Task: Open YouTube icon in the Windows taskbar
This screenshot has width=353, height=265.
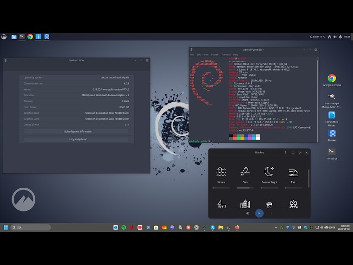Action: coord(140,227)
